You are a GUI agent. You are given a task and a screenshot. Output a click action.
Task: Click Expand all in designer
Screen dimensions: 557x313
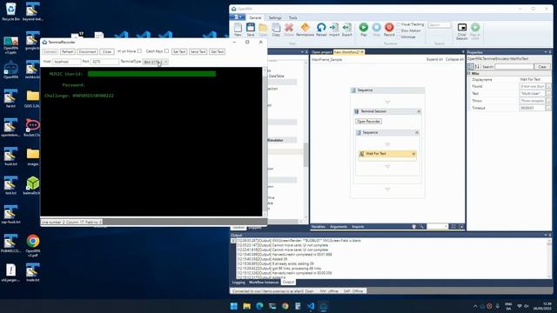pyautogui.click(x=434, y=60)
